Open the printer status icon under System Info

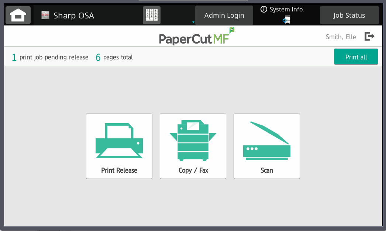coord(286,20)
